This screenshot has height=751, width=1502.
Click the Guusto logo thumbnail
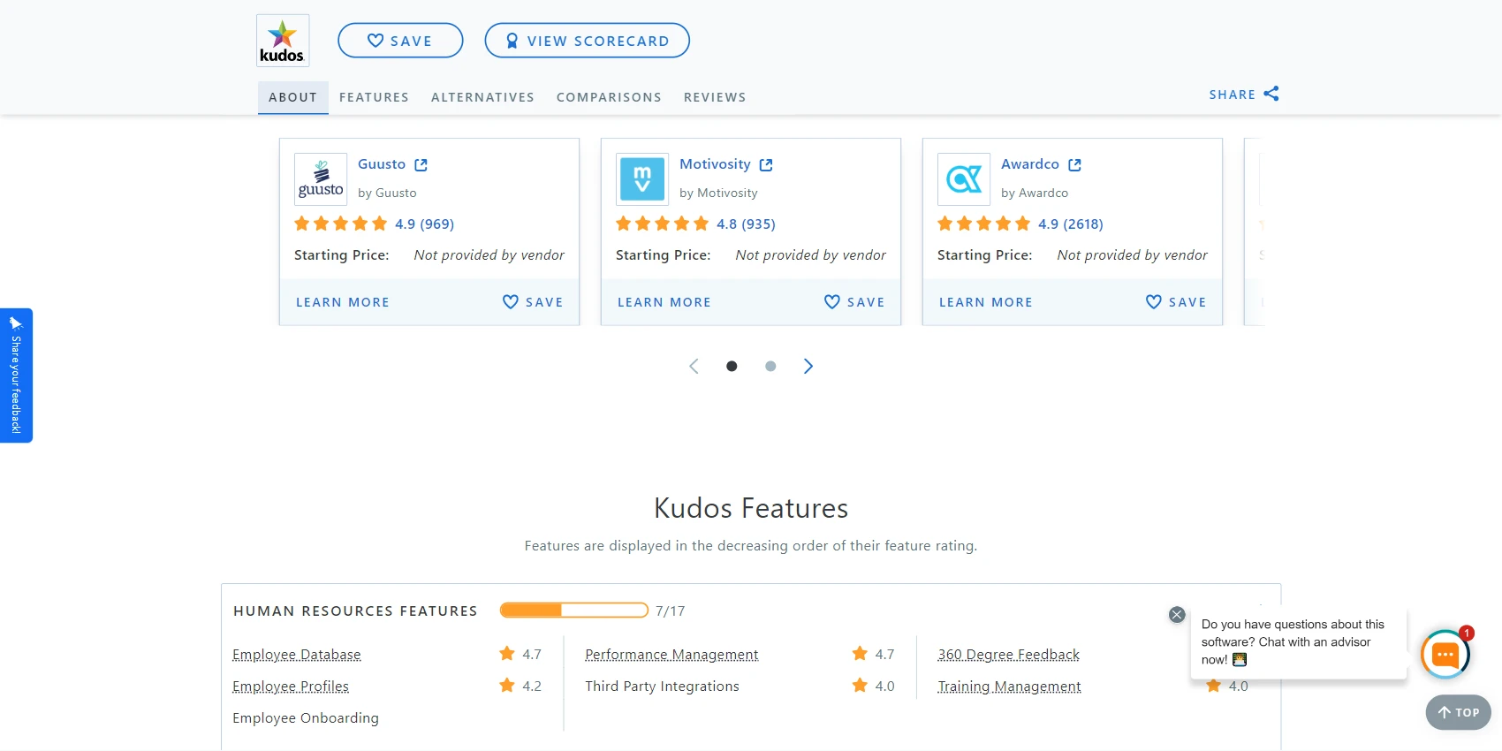(x=321, y=179)
